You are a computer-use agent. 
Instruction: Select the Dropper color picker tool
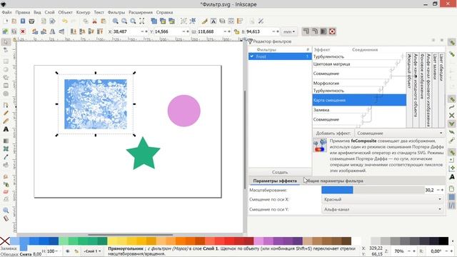pos(6,157)
